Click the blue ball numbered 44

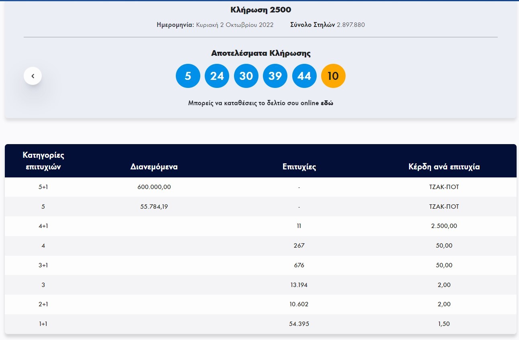point(304,76)
